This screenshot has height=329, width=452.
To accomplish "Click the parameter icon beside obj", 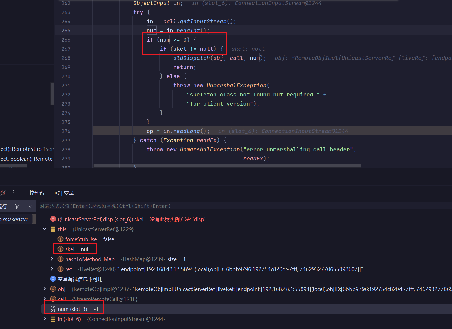I will (53, 289).
